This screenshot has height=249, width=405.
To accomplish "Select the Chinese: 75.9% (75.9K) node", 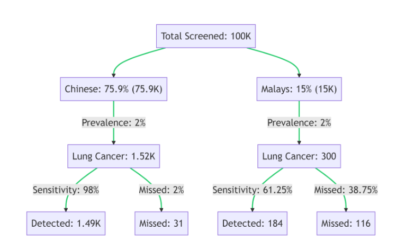I will [x=113, y=89].
